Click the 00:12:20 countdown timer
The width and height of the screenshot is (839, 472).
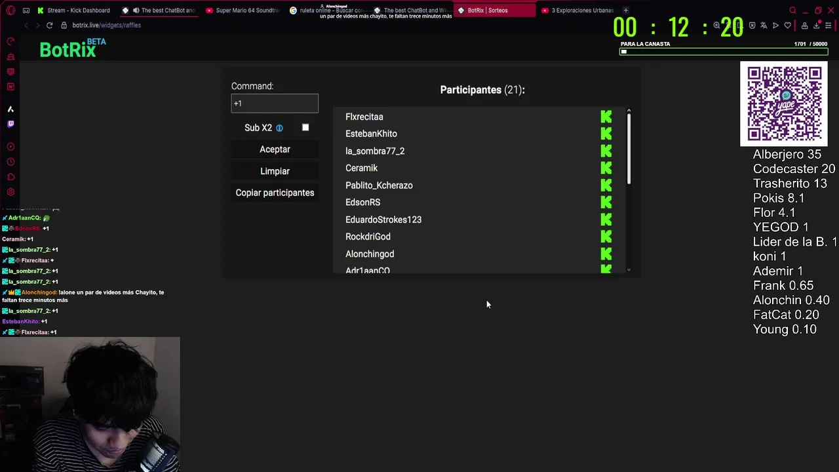(678, 28)
